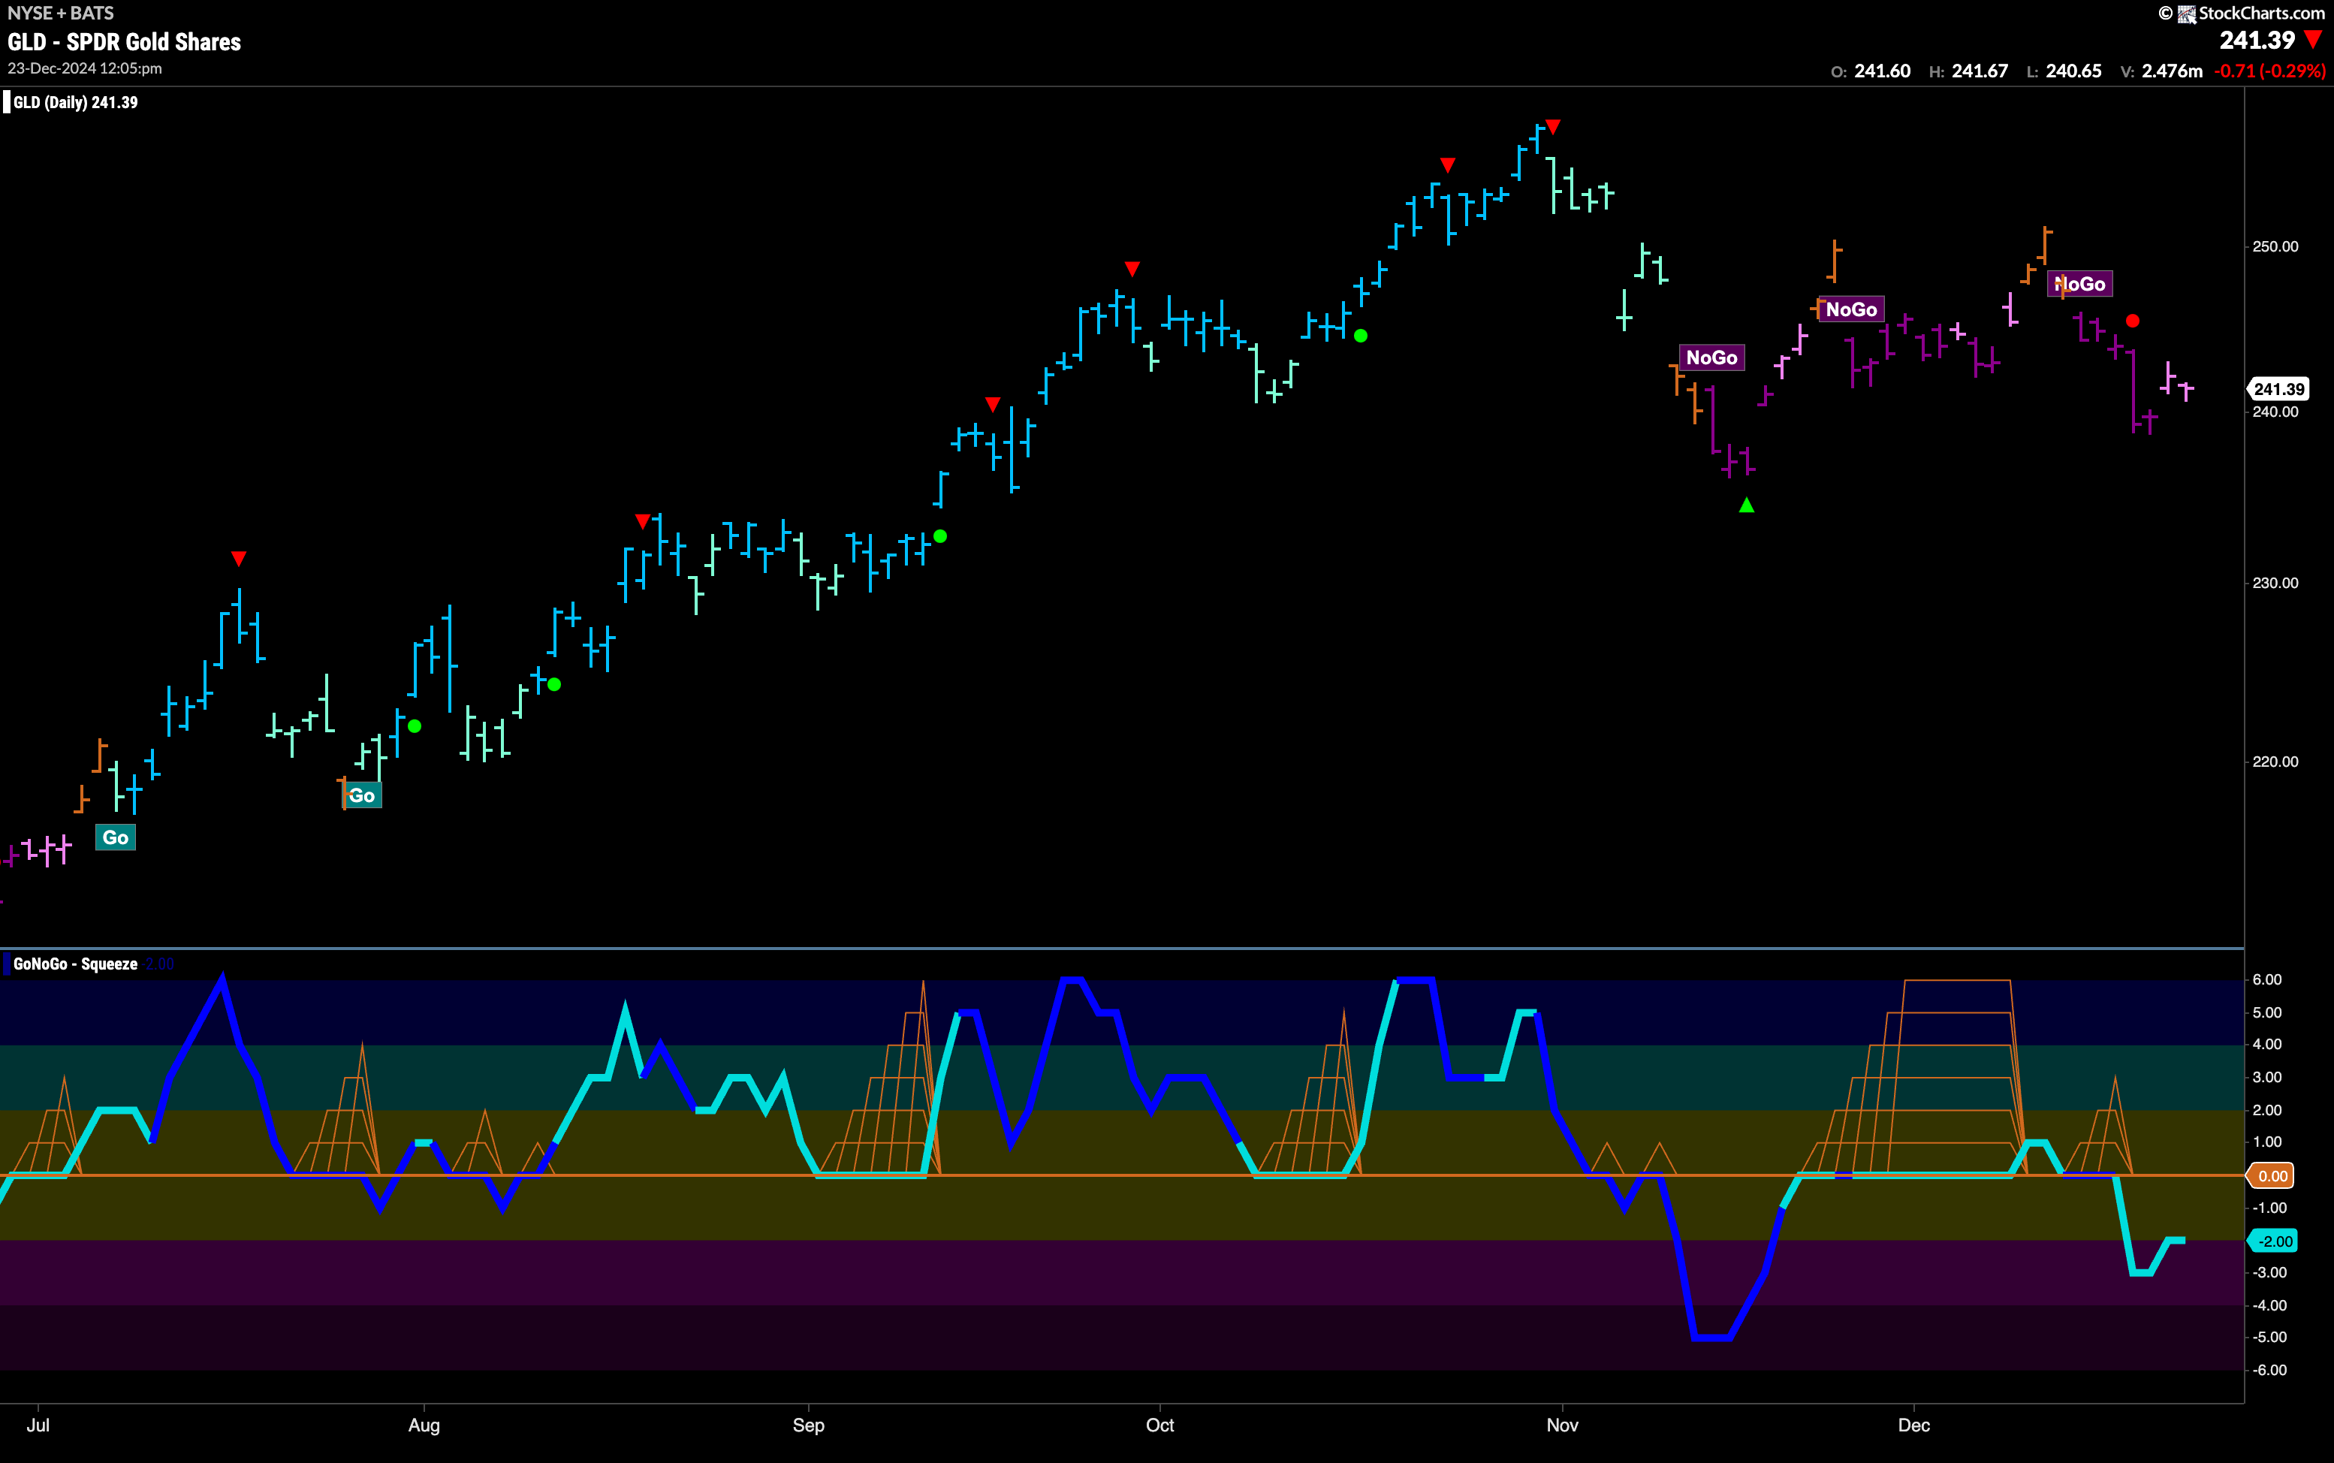The height and width of the screenshot is (1463, 2334).
Task: Click red triangle above the mid-July price peak
Action: 239,558
